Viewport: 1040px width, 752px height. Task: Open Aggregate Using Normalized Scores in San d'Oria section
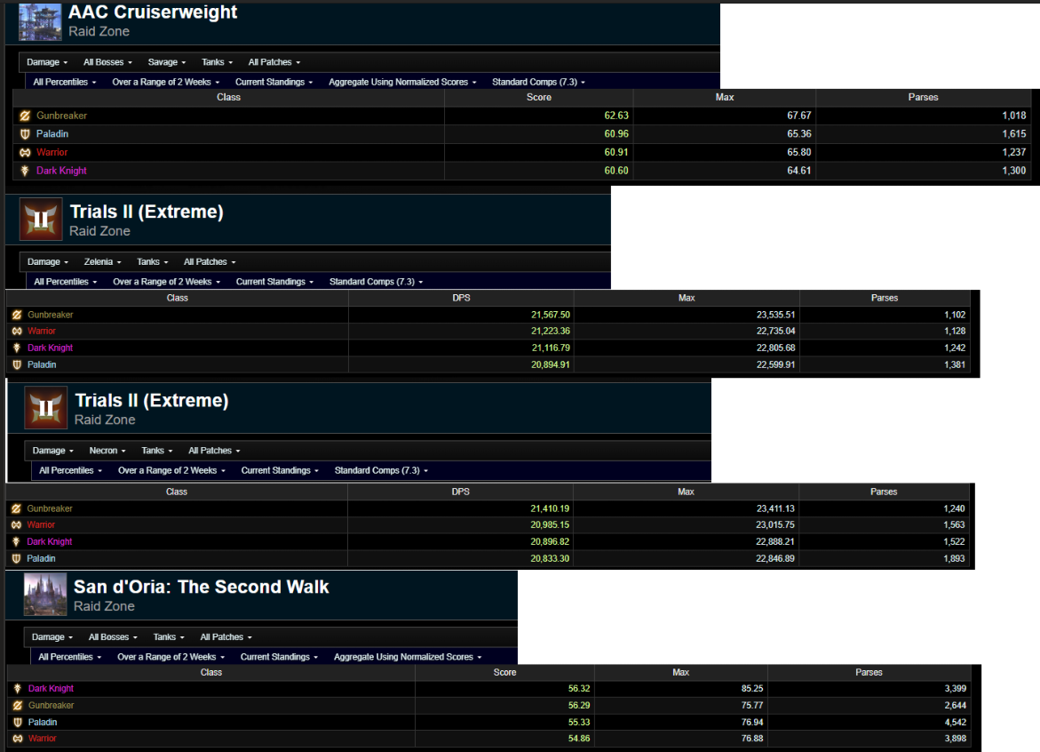click(408, 657)
